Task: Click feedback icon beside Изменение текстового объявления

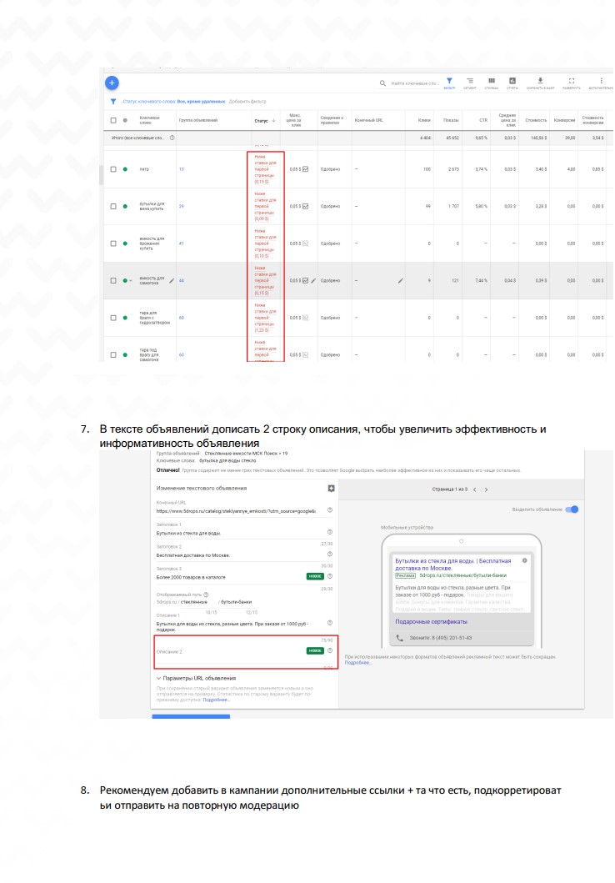Action: pos(331,489)
